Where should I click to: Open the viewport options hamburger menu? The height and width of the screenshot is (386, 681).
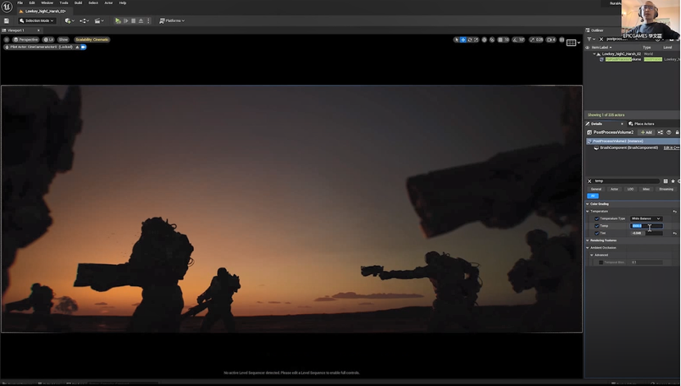pyautogui.click(x=7, y=39)
